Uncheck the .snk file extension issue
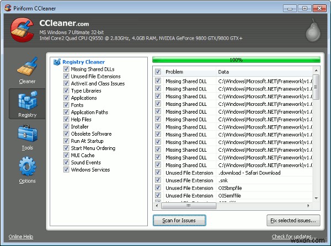Image resolution: width=331 pixels, height=246 pixels. 158,180
